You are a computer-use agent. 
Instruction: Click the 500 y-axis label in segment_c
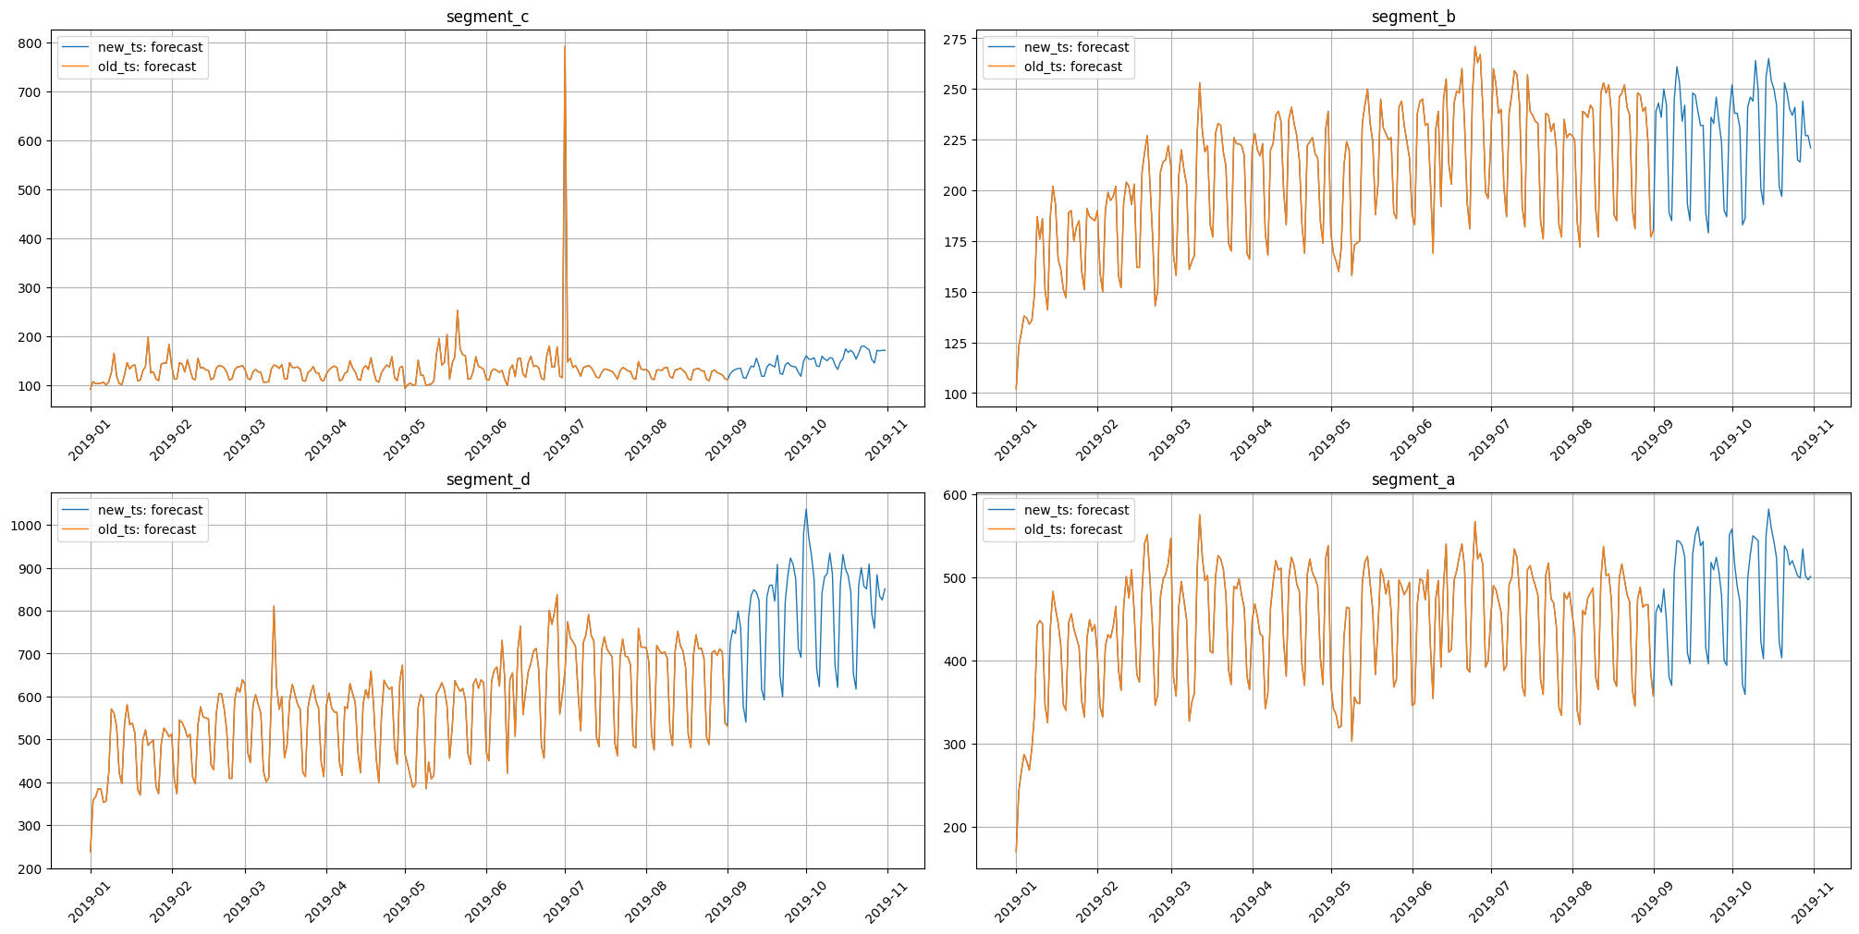click(29, 190)
